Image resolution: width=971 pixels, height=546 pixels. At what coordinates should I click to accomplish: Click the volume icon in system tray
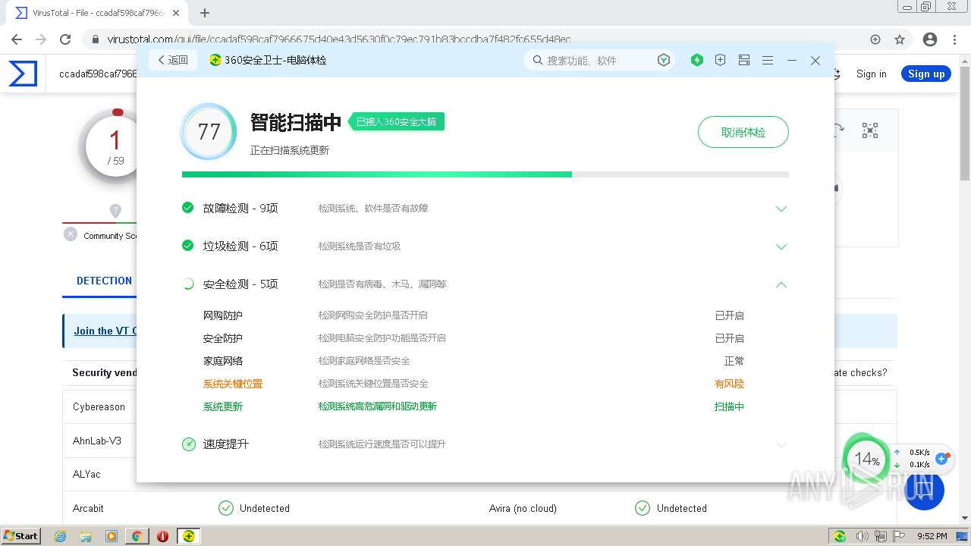click(862, 536)
